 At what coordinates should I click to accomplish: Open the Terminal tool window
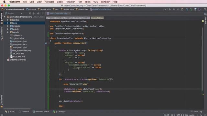(x=24, y=111)
